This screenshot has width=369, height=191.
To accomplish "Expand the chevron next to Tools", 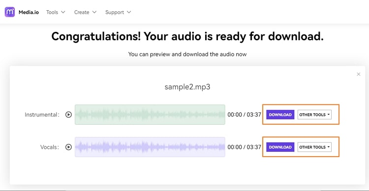I will tap(63, 12).
